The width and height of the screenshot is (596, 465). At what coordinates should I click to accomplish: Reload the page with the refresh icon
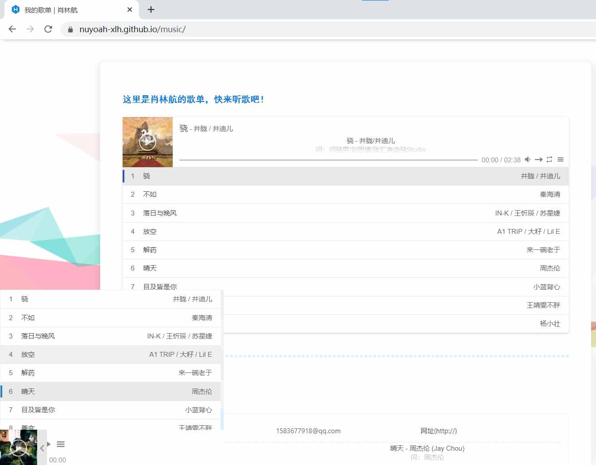pos(48,29)
